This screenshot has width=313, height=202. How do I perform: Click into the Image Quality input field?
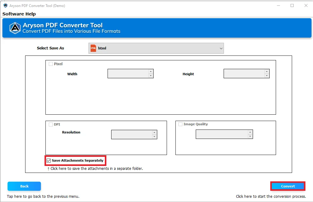[x=222, y=134]
